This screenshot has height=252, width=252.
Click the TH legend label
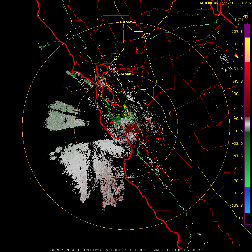point(241,218)
